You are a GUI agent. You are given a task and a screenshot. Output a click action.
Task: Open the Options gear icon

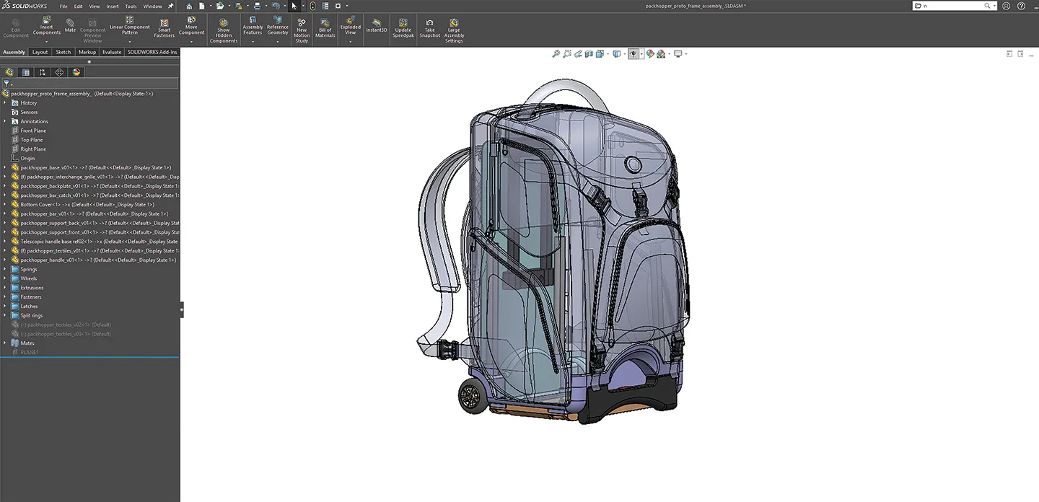[338, 6]
